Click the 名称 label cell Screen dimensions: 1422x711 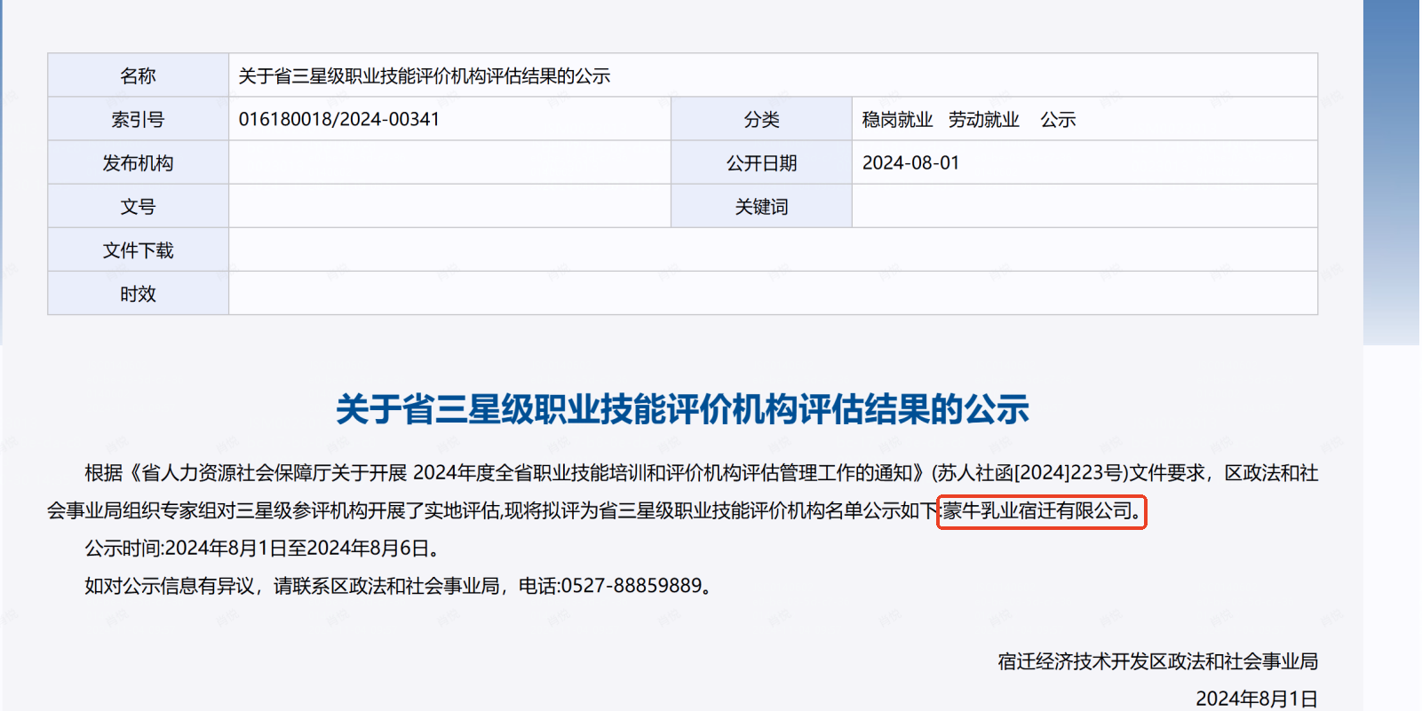click(139, 75)
